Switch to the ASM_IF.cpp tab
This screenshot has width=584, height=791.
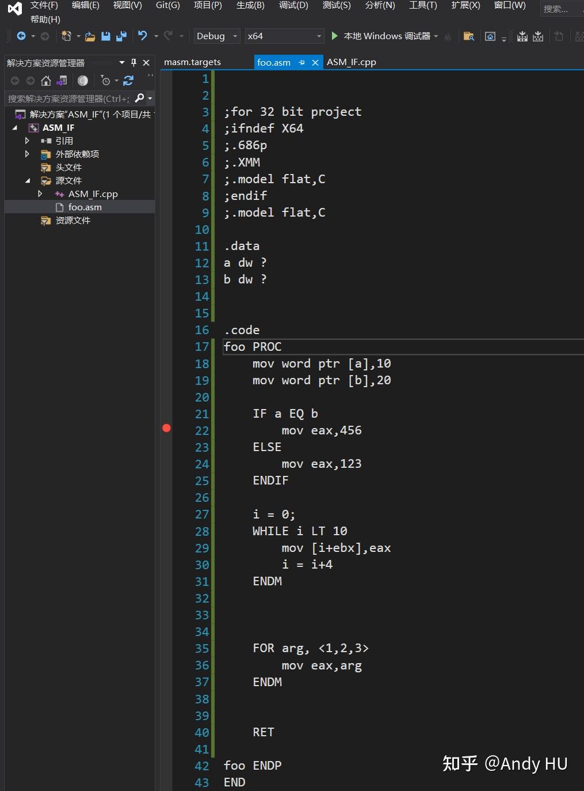pyautogui.click(x=351, y=62)
